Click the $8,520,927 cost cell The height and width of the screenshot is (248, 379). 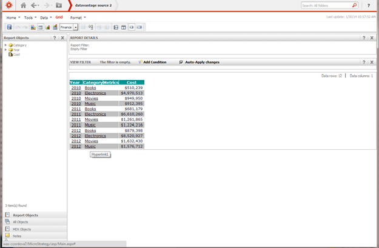pyautogui.click(x=132, y=136)
